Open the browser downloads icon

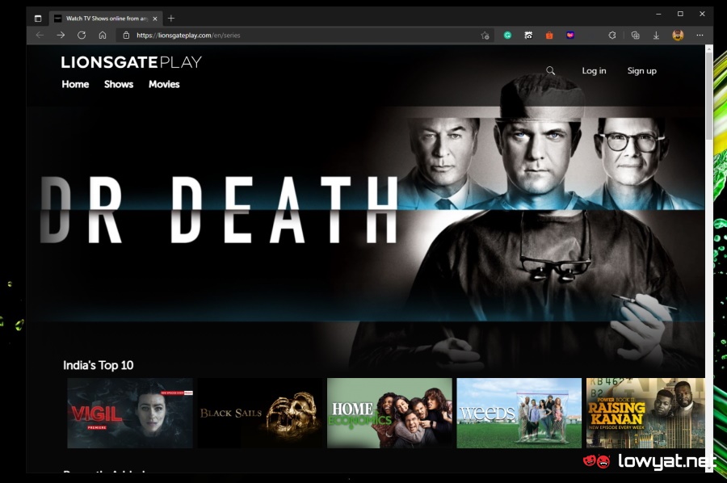coord(657,36)
